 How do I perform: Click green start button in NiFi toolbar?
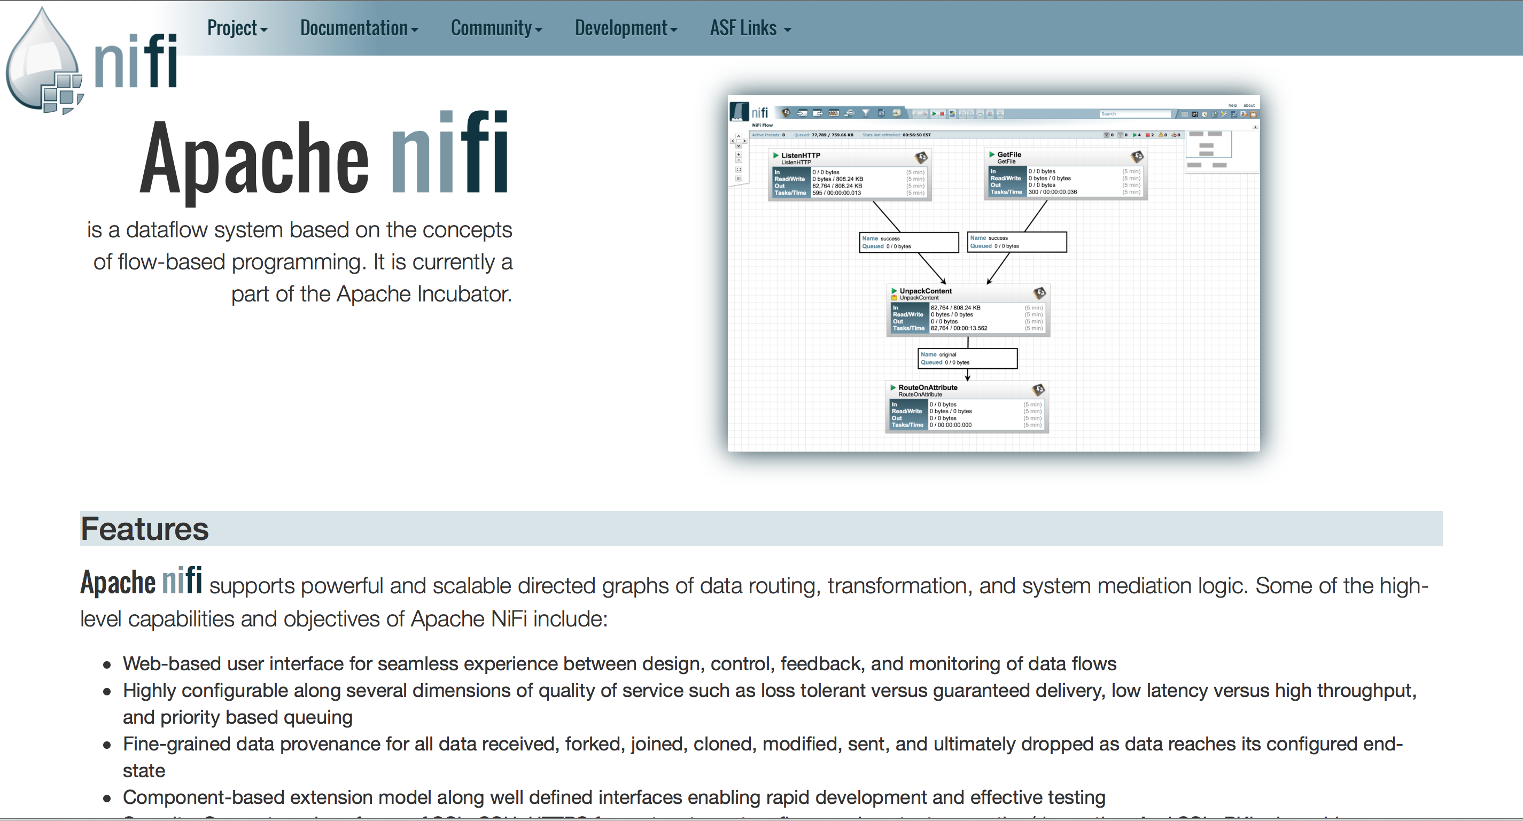tap(934, 113)
